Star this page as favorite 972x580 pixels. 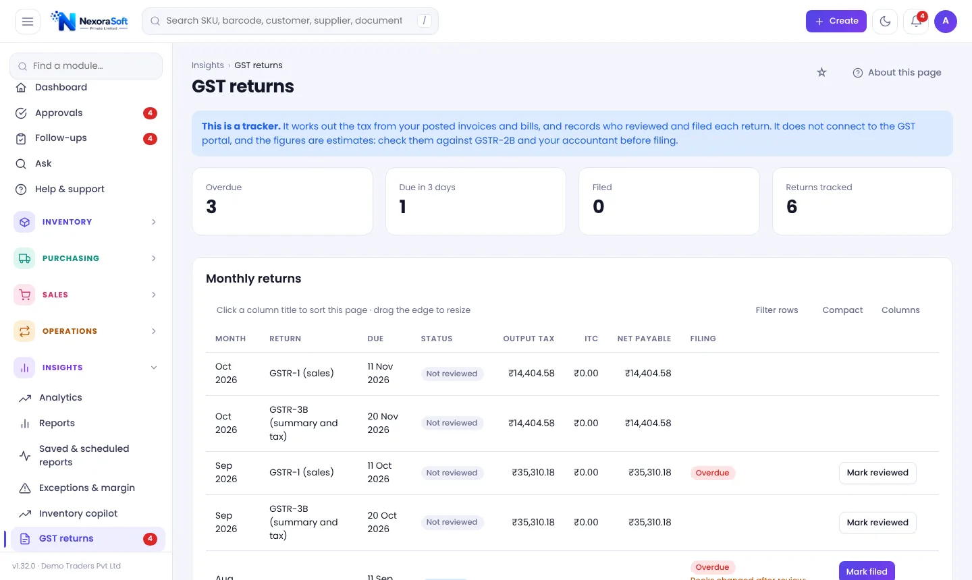coord(821,73)
